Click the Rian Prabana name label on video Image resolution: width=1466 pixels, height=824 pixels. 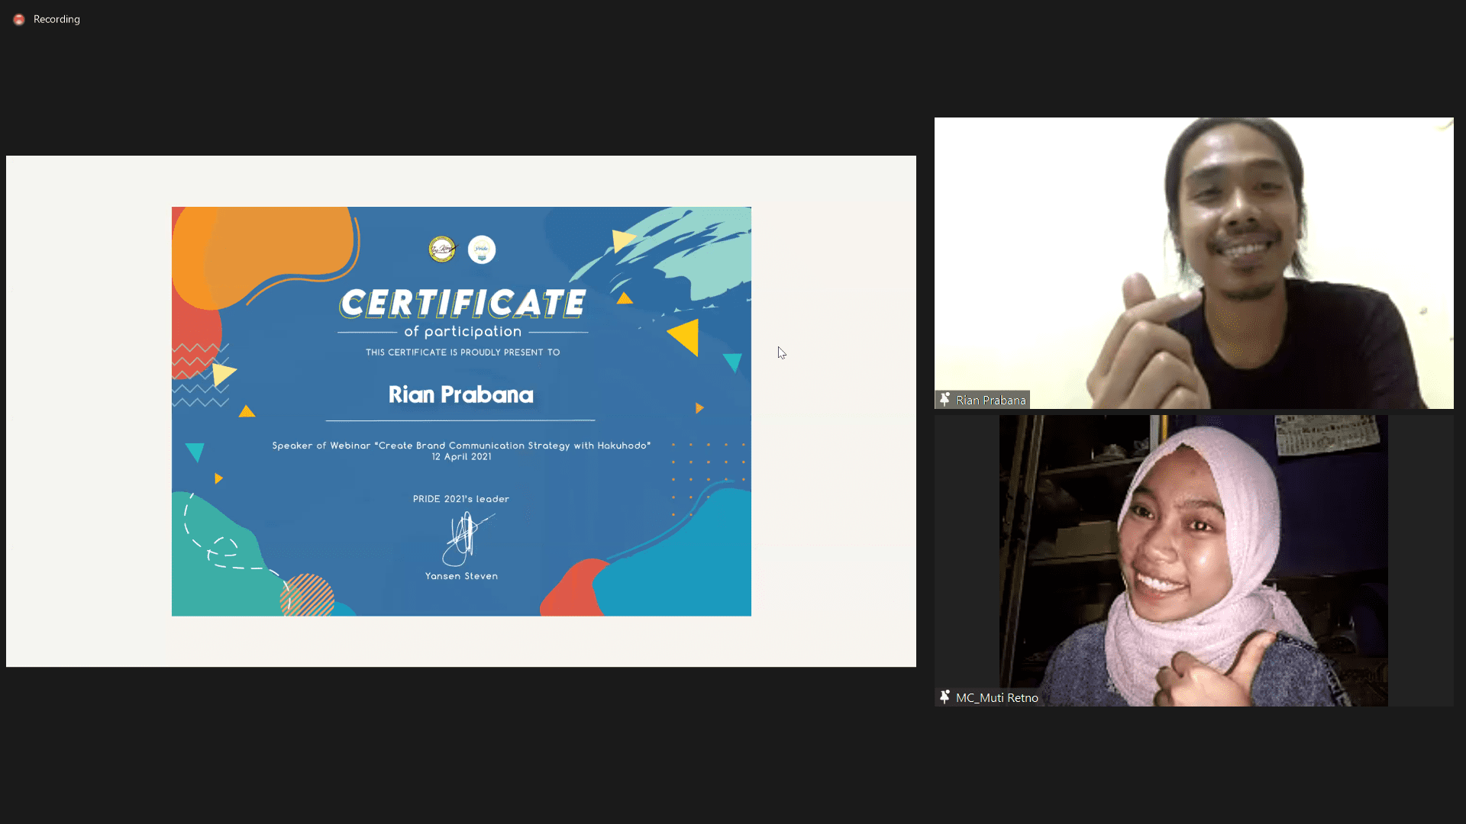(x=990, y=400)
